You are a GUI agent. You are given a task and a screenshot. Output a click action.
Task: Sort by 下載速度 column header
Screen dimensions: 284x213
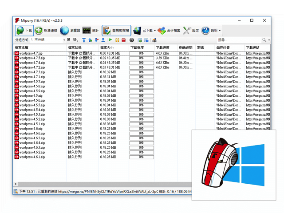tap(166, 47)
